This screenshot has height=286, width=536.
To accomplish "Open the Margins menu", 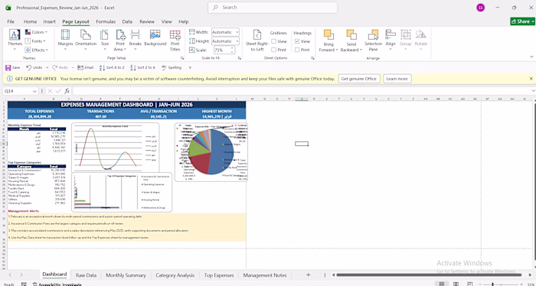I will (65, 40).
